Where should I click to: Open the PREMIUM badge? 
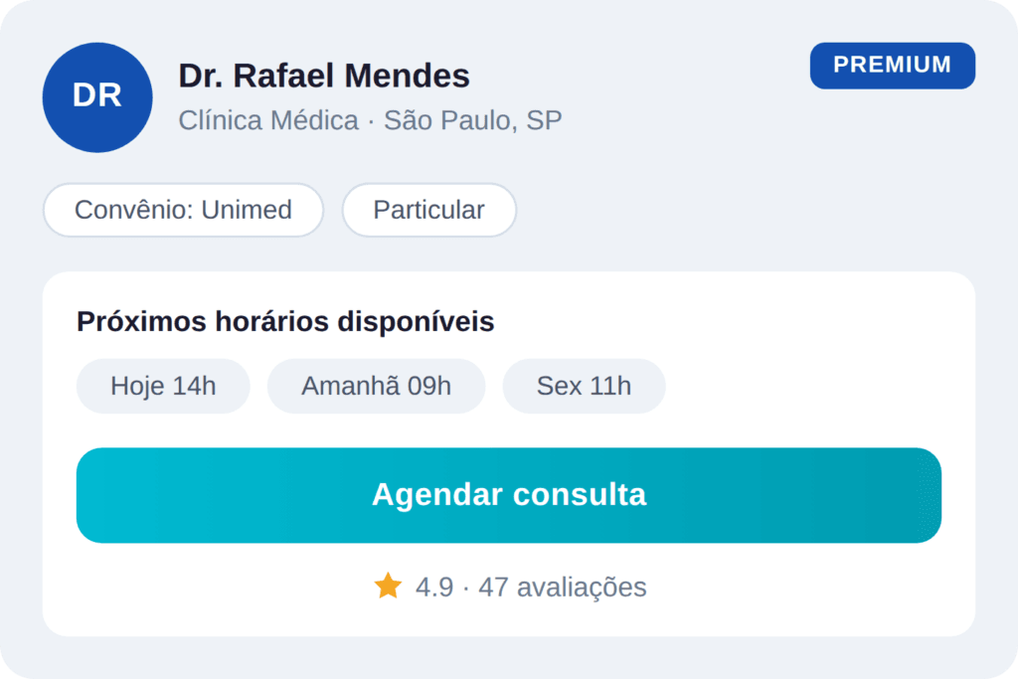(892, 65)
